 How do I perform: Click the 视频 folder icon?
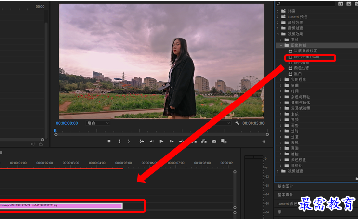point(287,119)
